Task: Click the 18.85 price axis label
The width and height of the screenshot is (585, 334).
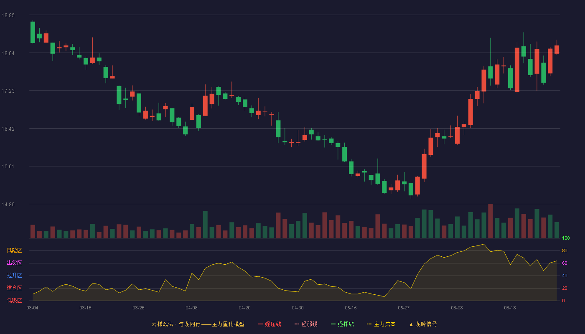Action: point(8,15)
